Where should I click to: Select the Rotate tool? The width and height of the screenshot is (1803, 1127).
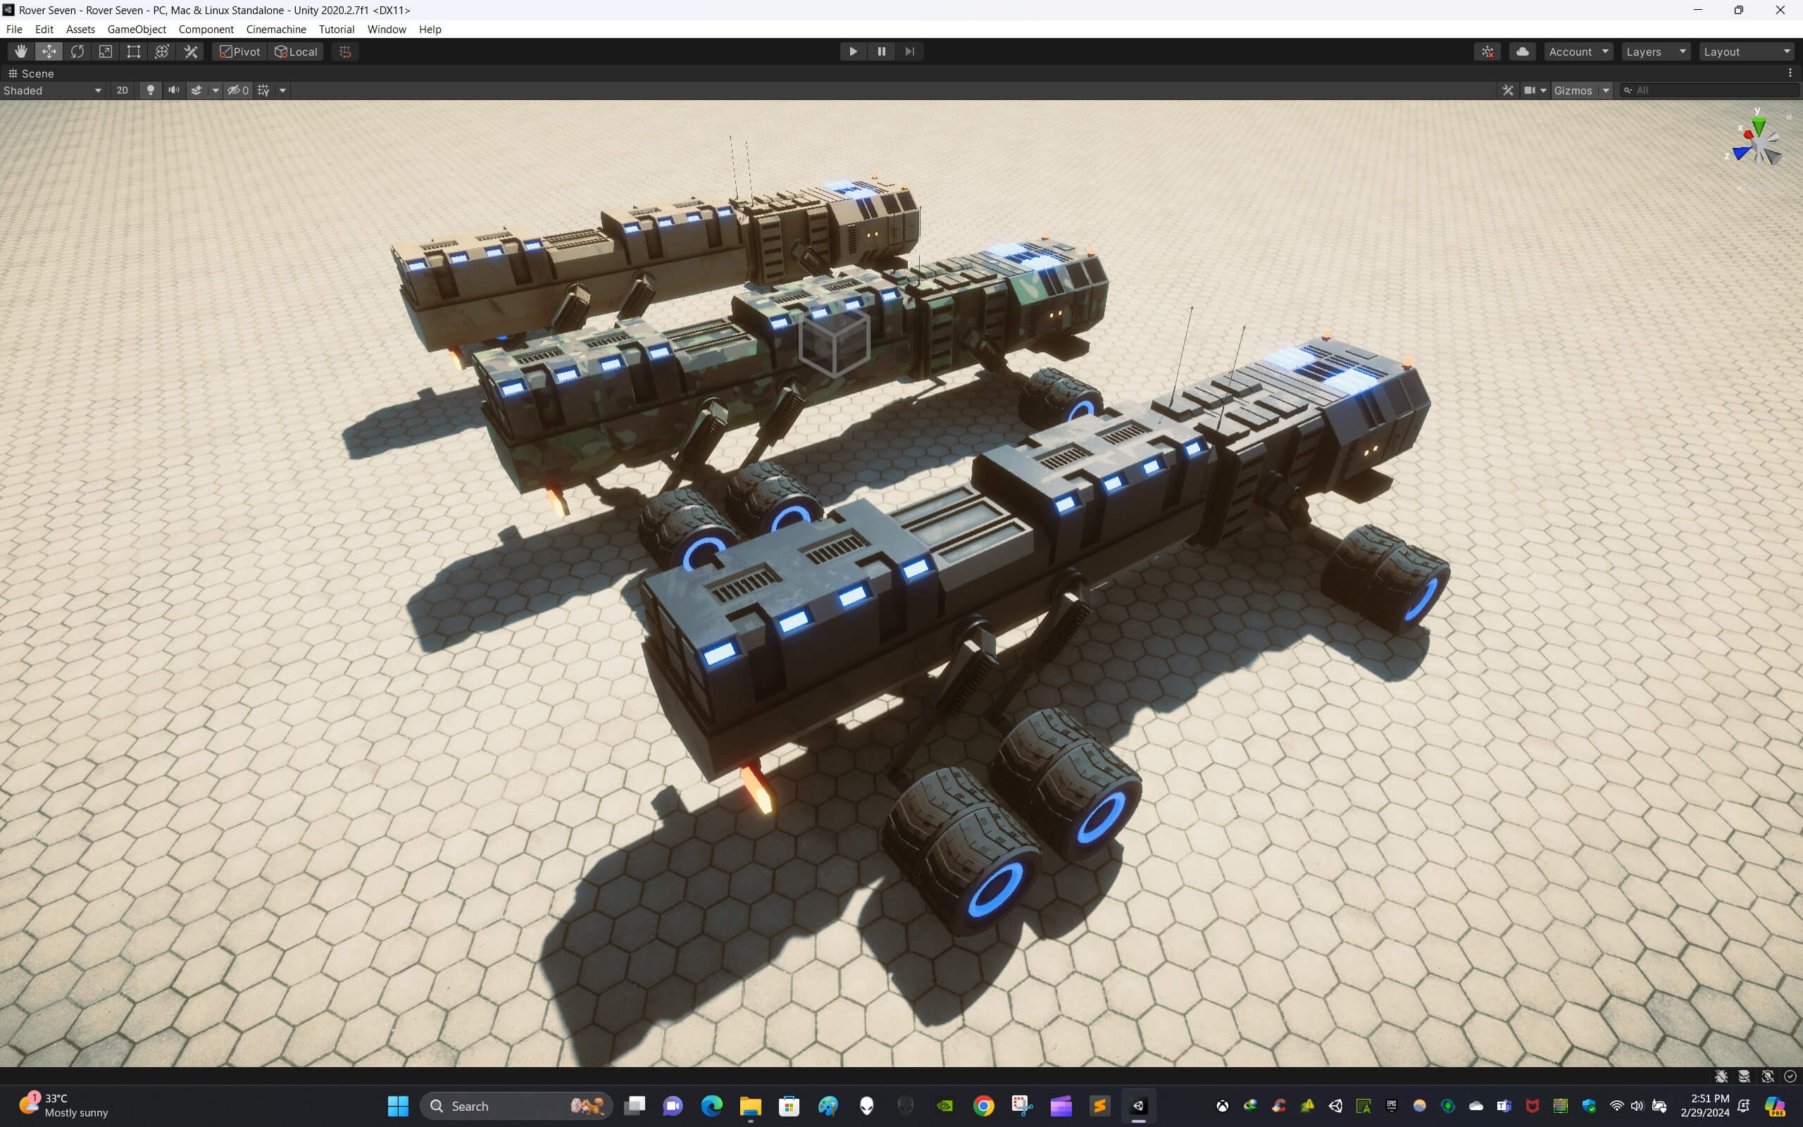[x=77, y=51]
